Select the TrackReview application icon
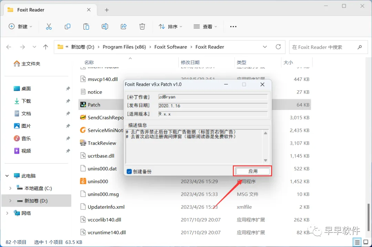This screenshot has width=372, height=247. tap(83, 143)
